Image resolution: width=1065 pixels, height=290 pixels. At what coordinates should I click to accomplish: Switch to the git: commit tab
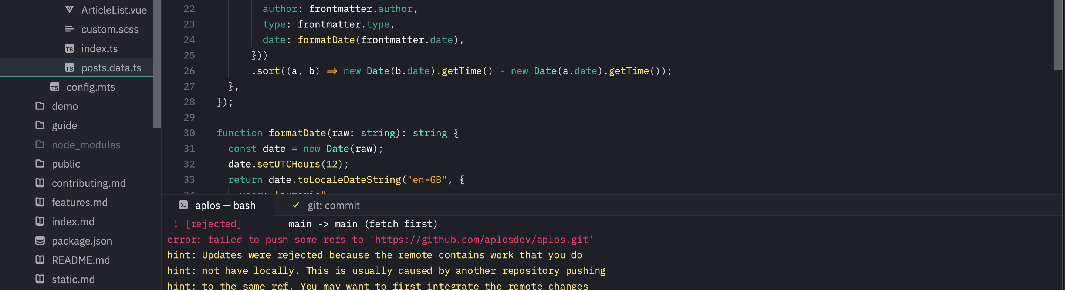point(325,205)
